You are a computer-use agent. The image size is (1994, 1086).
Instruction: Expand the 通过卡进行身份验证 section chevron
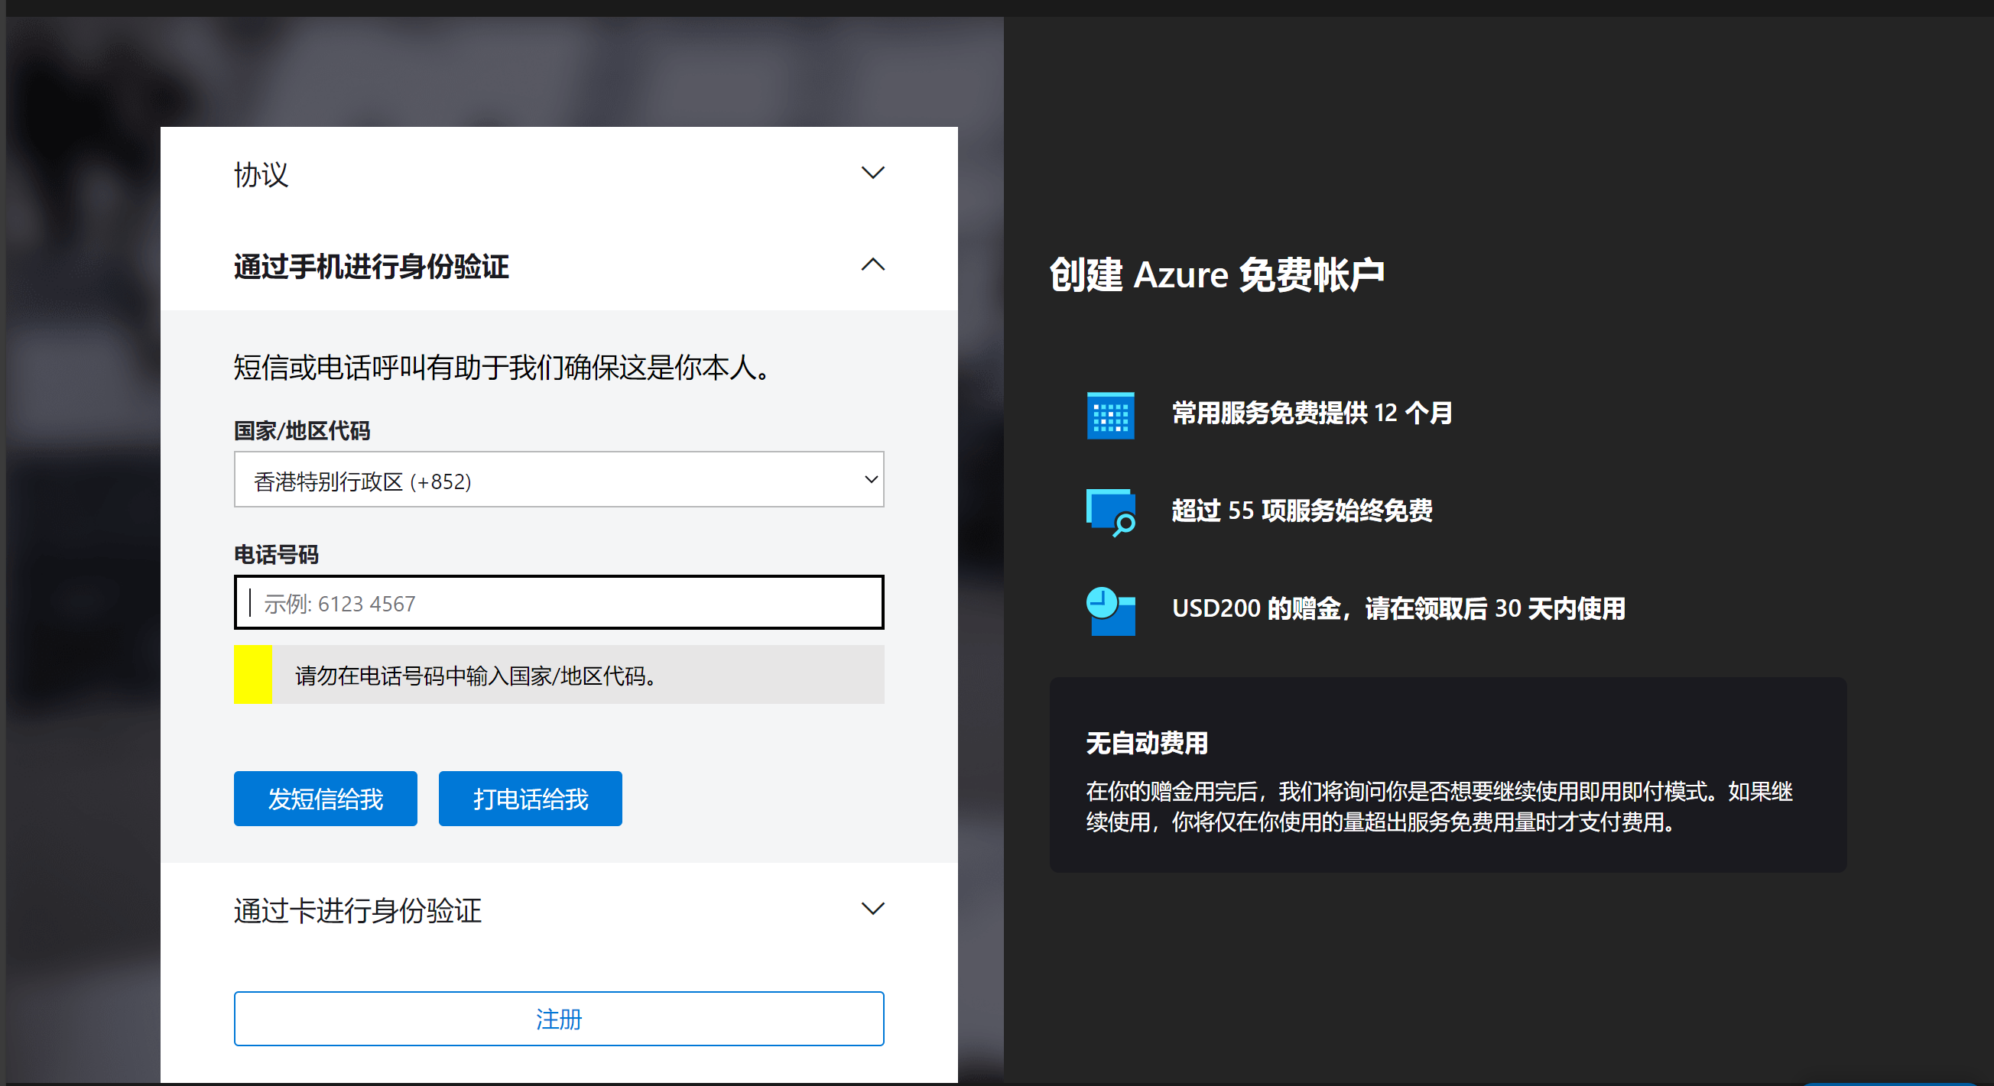pos(872,908)
